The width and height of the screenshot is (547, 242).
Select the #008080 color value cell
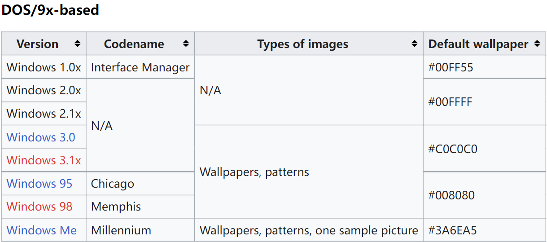tap(451, 195)
